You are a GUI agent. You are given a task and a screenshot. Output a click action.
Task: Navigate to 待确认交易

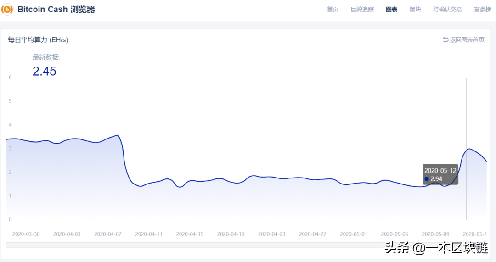447,10
